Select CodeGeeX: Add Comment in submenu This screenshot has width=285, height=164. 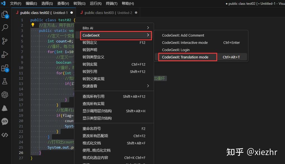tap(201, 35)
